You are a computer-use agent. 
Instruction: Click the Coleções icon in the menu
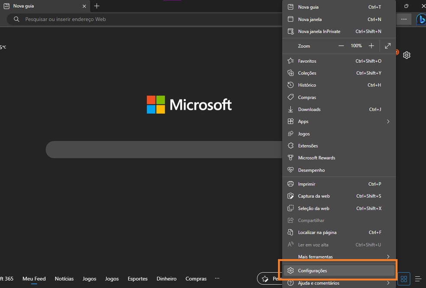pos(290,73)
